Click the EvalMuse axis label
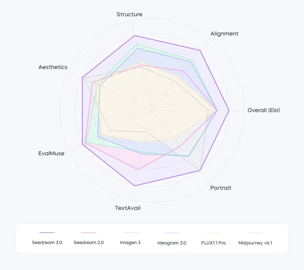The height and width of the screenshot is (270, 304). [52, 153]
